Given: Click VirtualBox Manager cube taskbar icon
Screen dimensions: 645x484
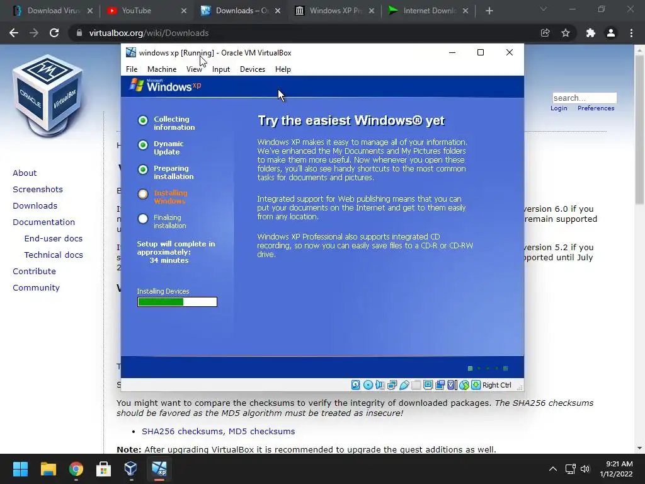Looking at the screenshot, I should [x=131, y=469].
